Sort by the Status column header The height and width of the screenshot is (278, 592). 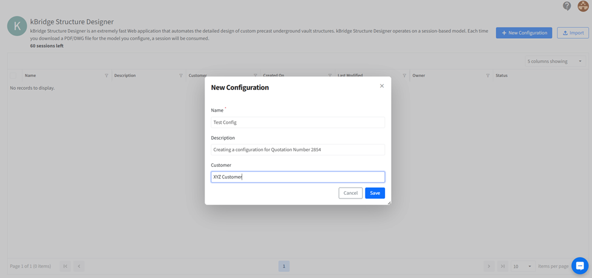[502, 75]
